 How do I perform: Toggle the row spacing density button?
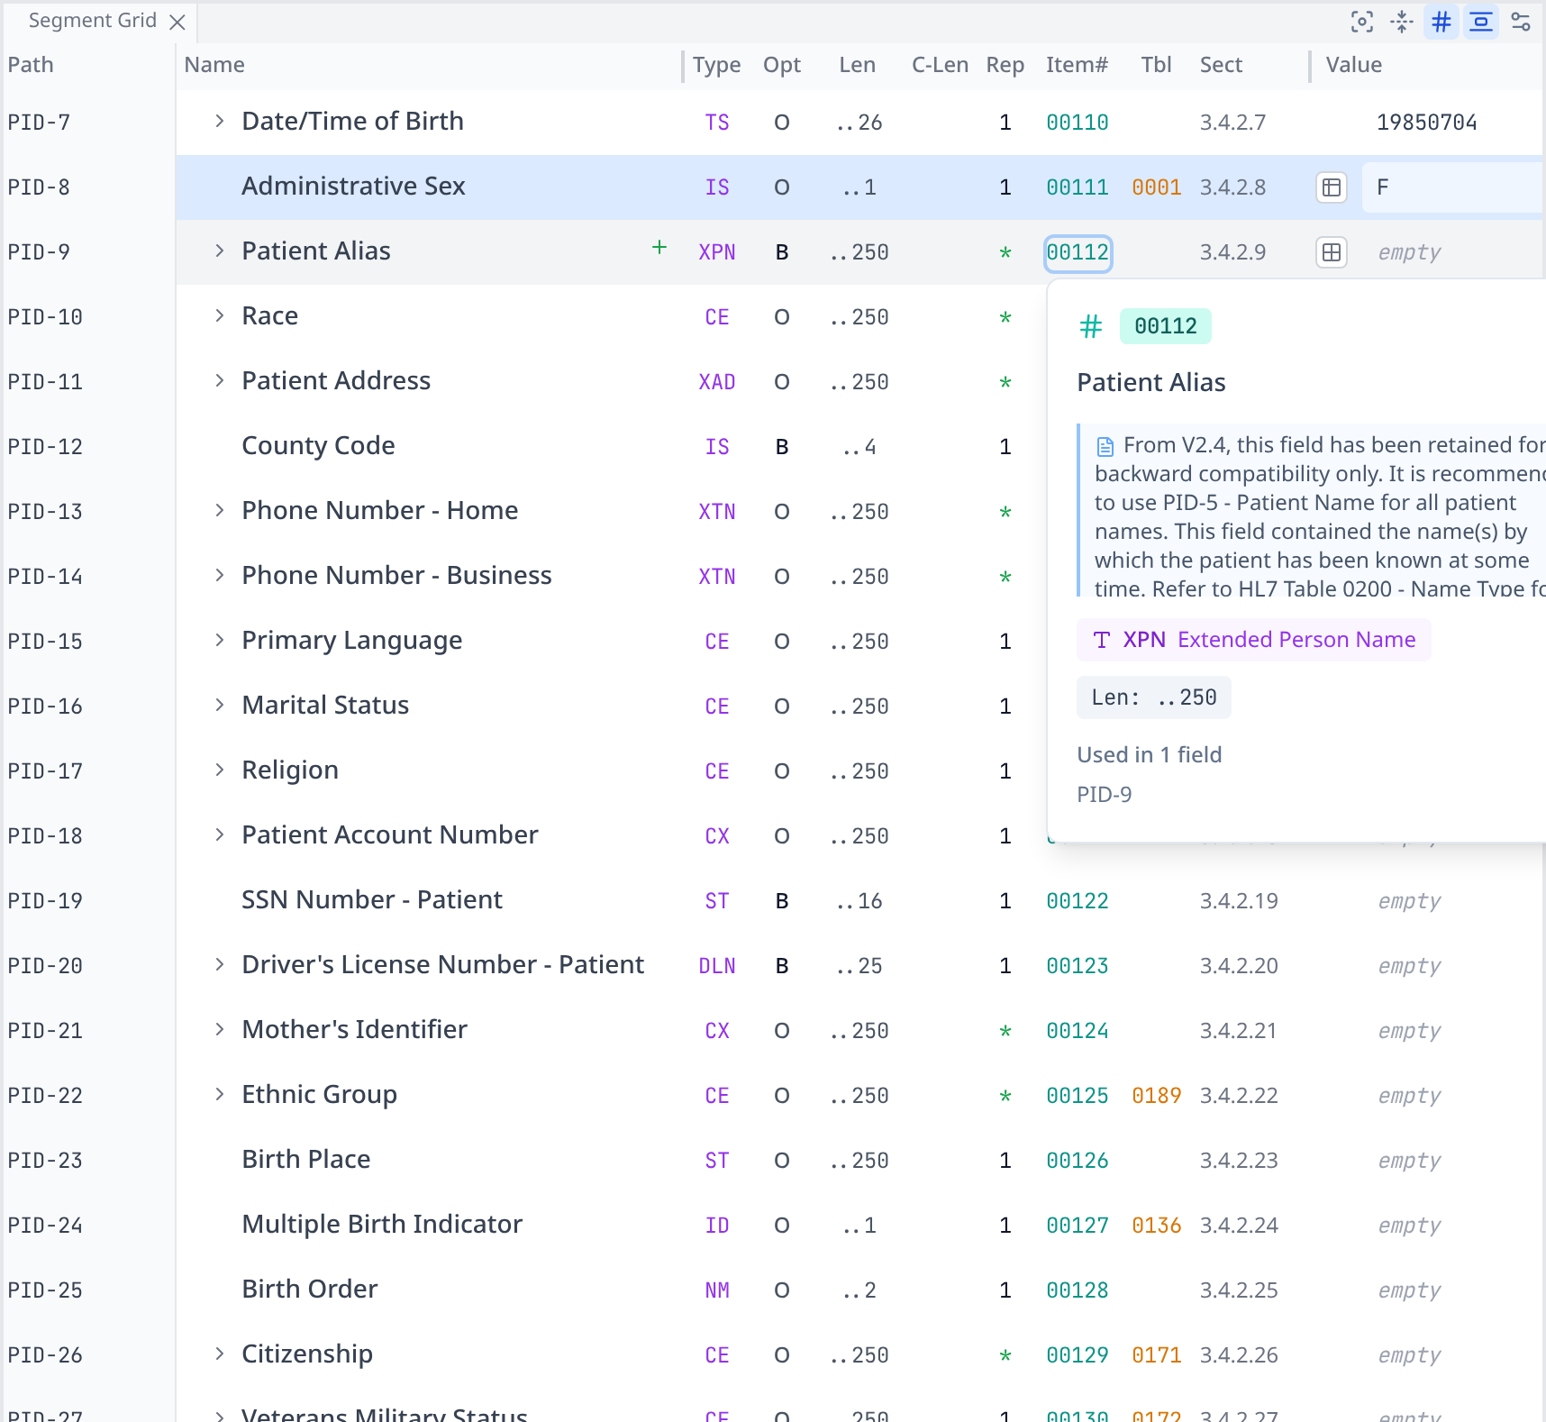1481,22
